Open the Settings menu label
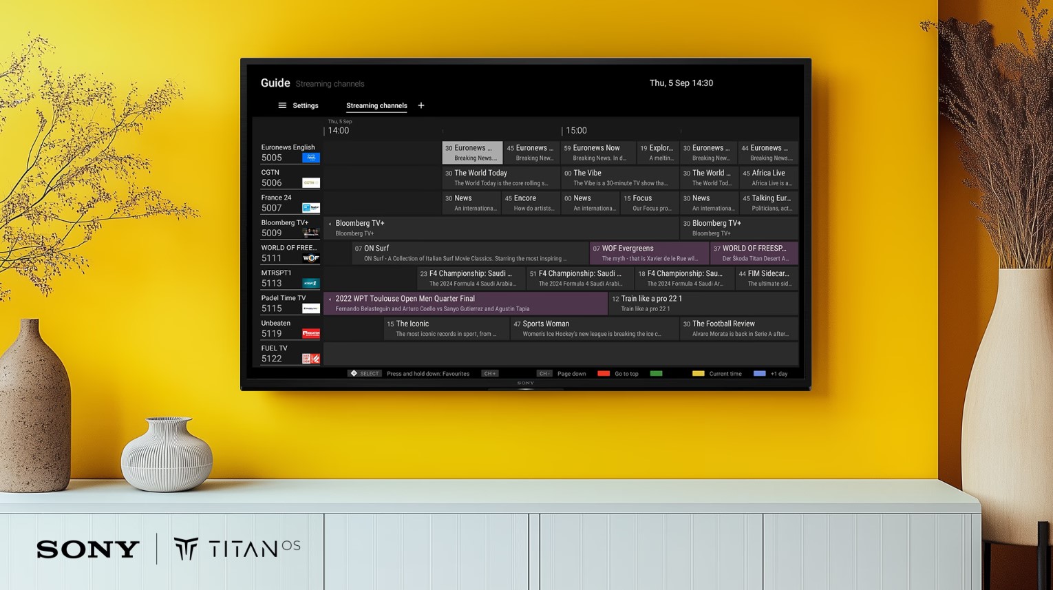The height and width of the screenshot is (590, 1053). 306,105
